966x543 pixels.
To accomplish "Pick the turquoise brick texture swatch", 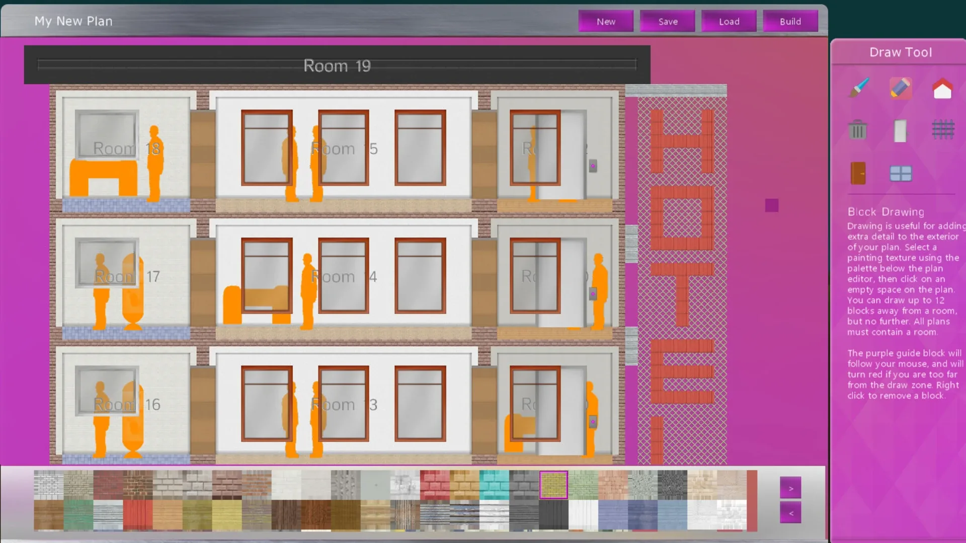I will [494, 485].
